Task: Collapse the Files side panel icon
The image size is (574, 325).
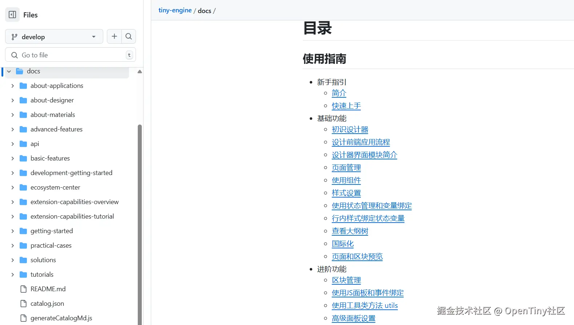Action: [x=12, y=15]
